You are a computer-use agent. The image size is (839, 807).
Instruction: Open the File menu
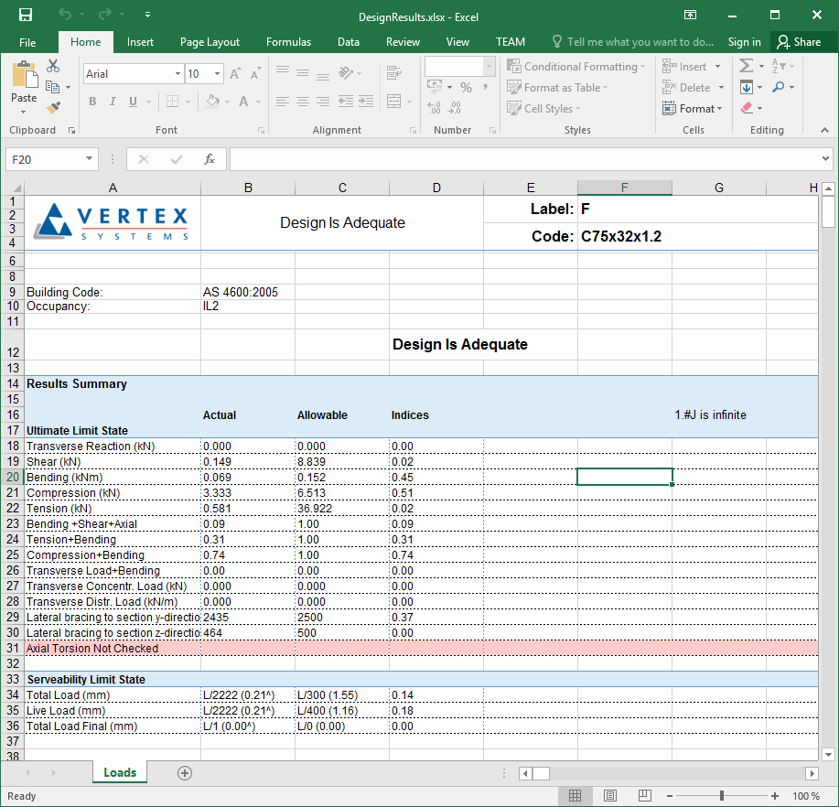click(27, 42)
